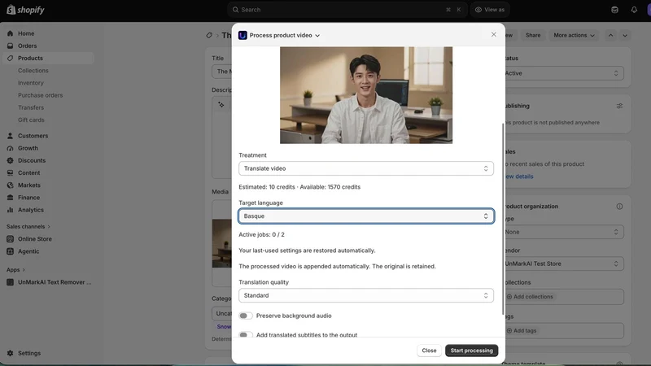Viewport: 651px width, 366px height.
Task: Click the Customers person icon
Action: (x=11, y=136)
